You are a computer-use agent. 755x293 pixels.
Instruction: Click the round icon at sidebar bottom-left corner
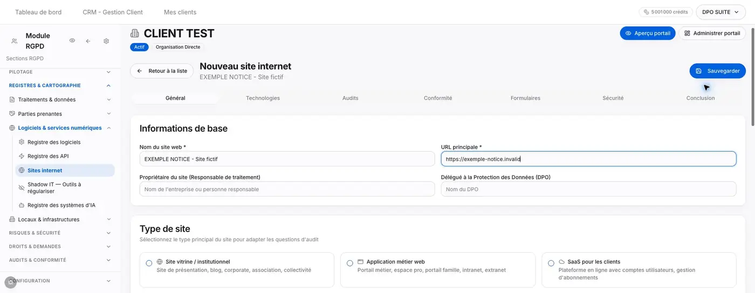(10, 282)
